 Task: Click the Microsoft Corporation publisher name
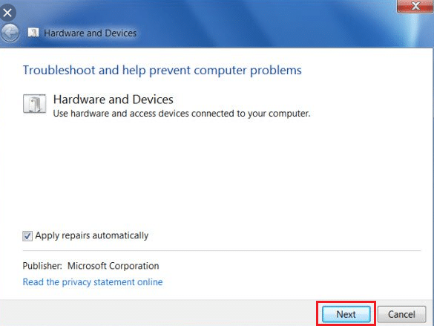tap(114, 266)
